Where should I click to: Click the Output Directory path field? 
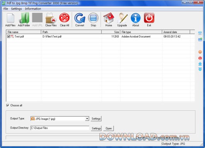[60, 128]
